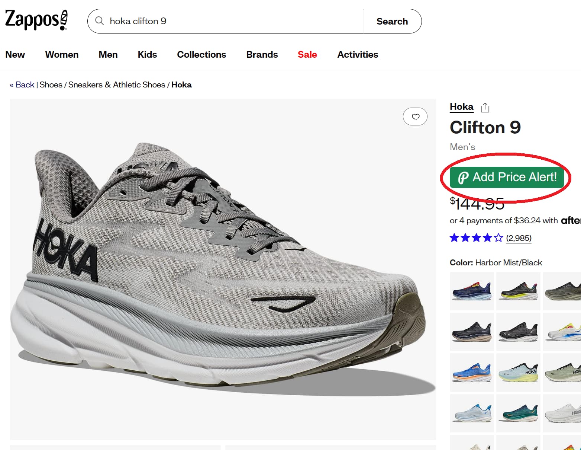
Task: Open the Brands navigation item
Action: pos(262,54)
